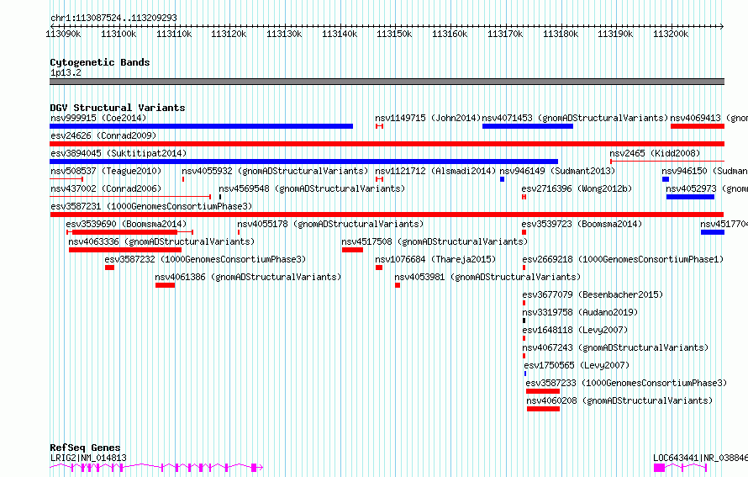
Task: Select the nsv508537 (Teague2010) label
Action: (x=106, y=171)
